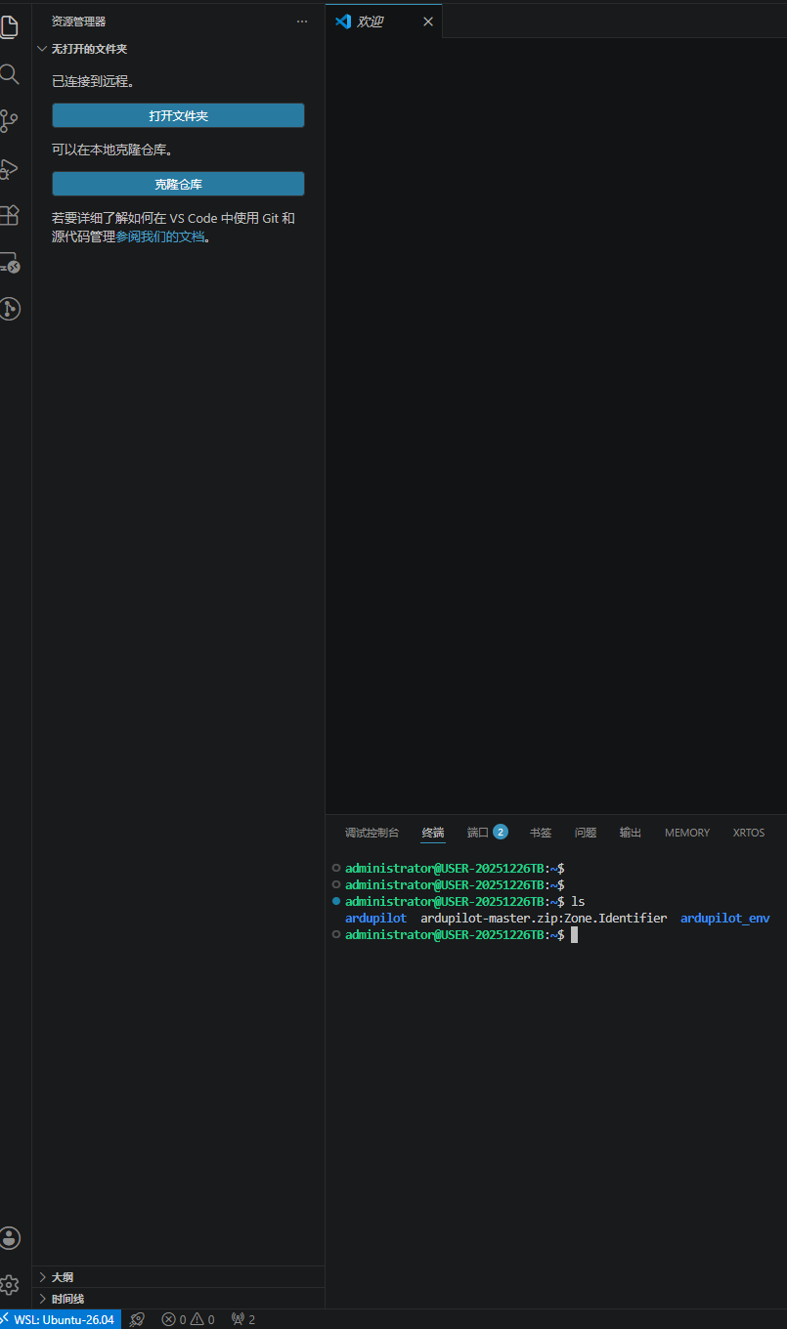The height and width of the screenshot is (1329, 787).
Task: Expand the 大纲 section
Action: tap(42, 1277)
